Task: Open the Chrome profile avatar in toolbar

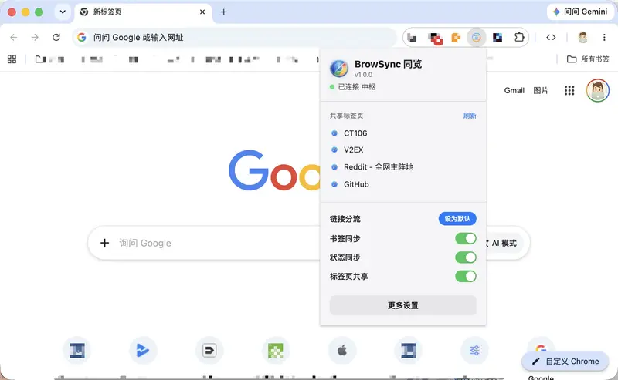Action: tap(583, 37)
